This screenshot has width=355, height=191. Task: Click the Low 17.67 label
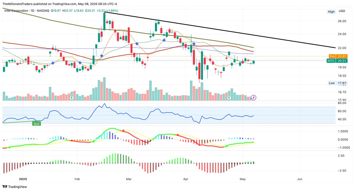[x=338, y=83]
